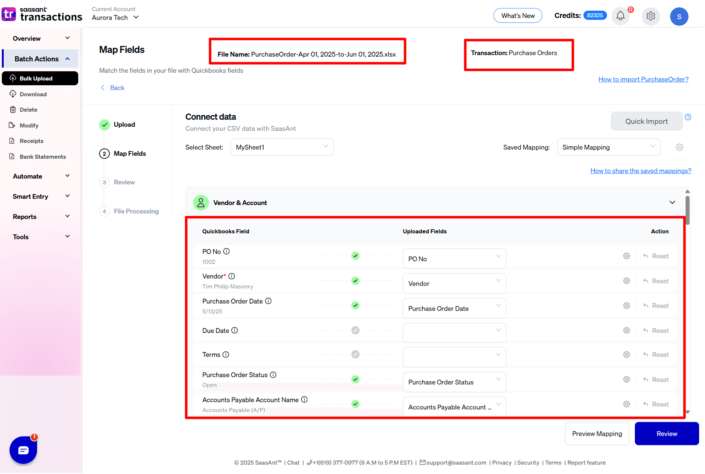Click the S profile avatar
The width and height of the screenshot is (705, 474).
pyautogui.click(x=679, y=16)
